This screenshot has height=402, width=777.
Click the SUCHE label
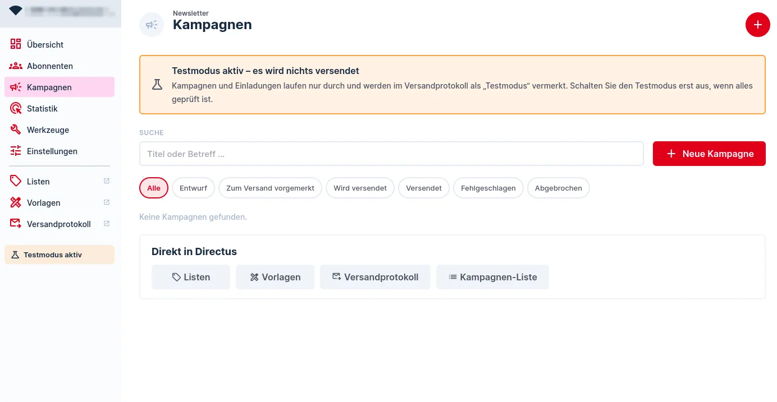152,133
